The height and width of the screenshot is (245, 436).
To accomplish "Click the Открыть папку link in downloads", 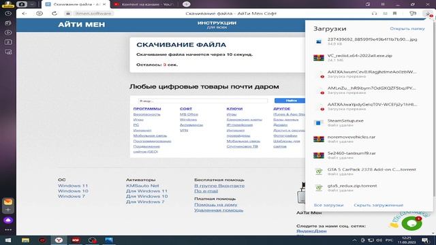I will 407,29.
